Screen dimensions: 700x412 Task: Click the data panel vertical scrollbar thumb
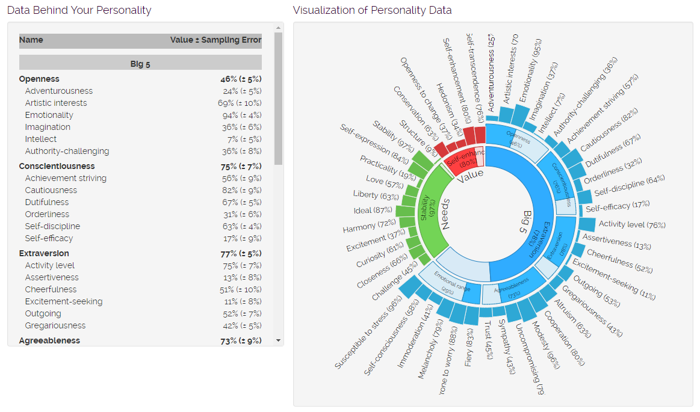click(279, 99)
